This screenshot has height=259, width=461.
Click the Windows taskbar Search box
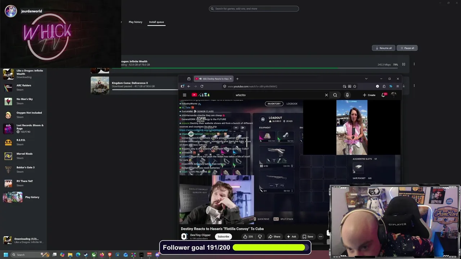30,255
